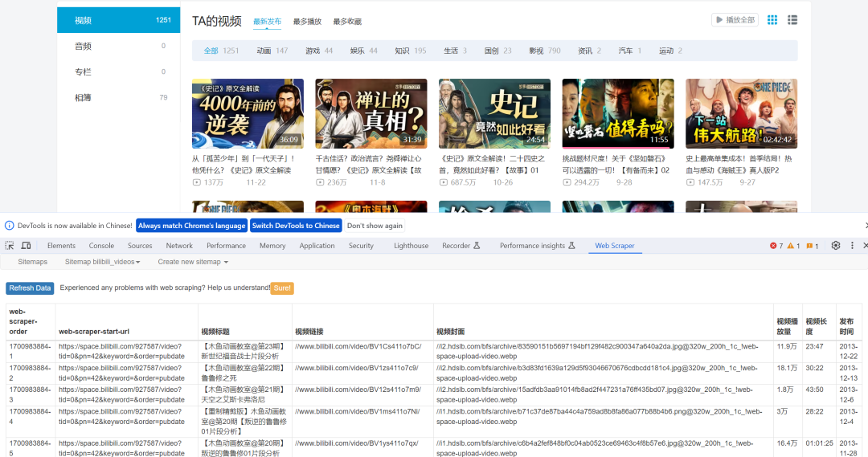The width and height of the screenshot is (868, 457).
Task: Open the Application DevTools tab
Action: pyautogui.click(x=317, y=246)
